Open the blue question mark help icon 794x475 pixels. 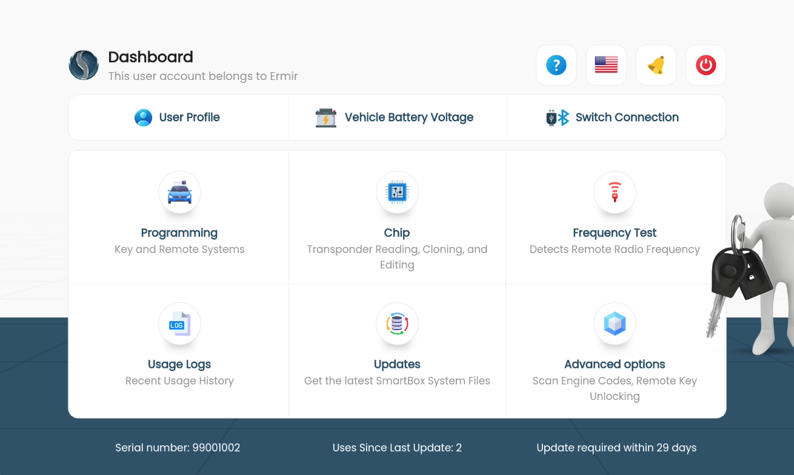556,65
